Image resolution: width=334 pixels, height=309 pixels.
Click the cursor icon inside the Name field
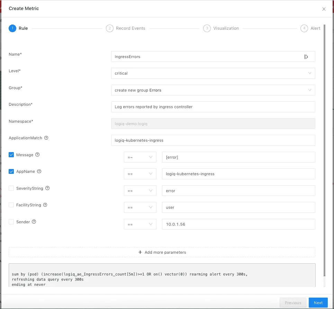point(306,56)
